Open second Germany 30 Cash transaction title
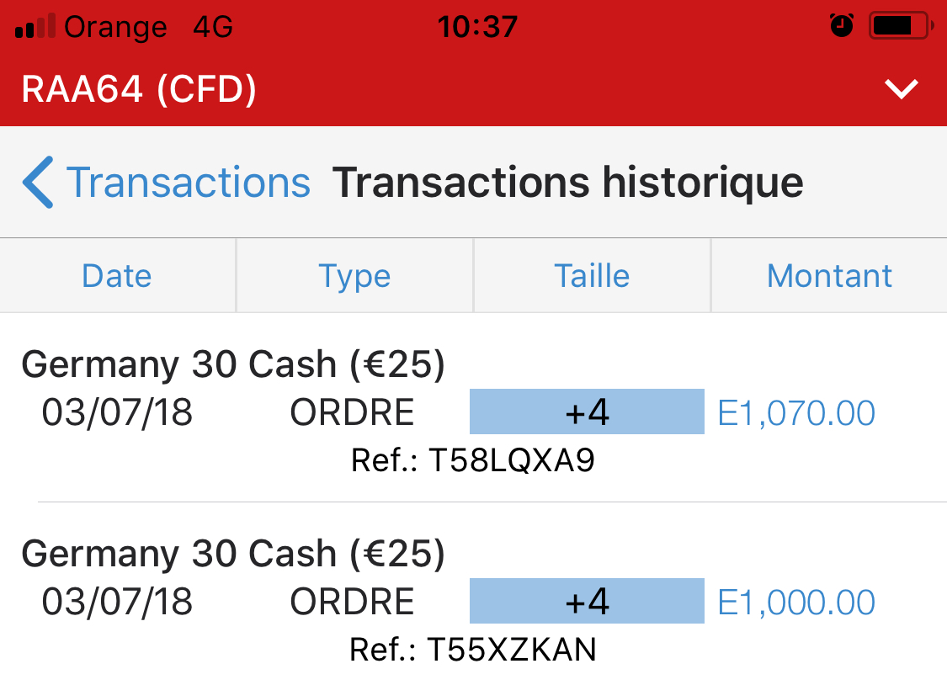The height and width of the screenshot is (685, 947). click(233, 554)
